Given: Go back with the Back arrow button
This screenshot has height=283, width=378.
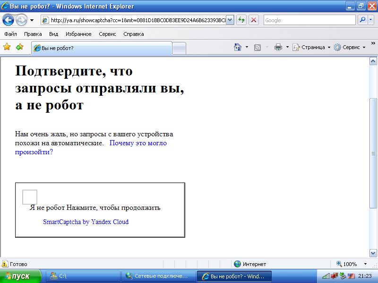Looking at the screenshot, I should coord(8,20).
